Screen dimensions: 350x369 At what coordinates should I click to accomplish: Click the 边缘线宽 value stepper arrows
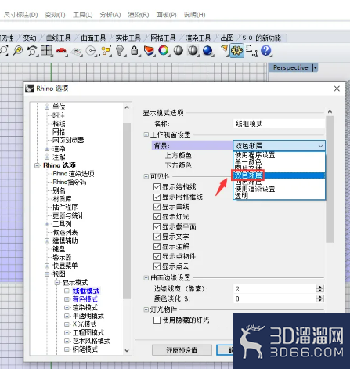tap(319, 288)
